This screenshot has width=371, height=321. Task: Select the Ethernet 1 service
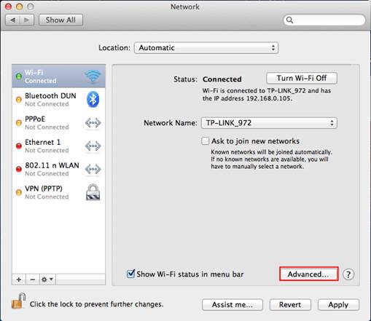click(x=58, y=146)
